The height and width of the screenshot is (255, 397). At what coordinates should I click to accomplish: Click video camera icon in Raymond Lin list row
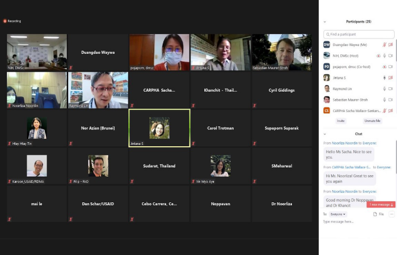tap(391, 89)
